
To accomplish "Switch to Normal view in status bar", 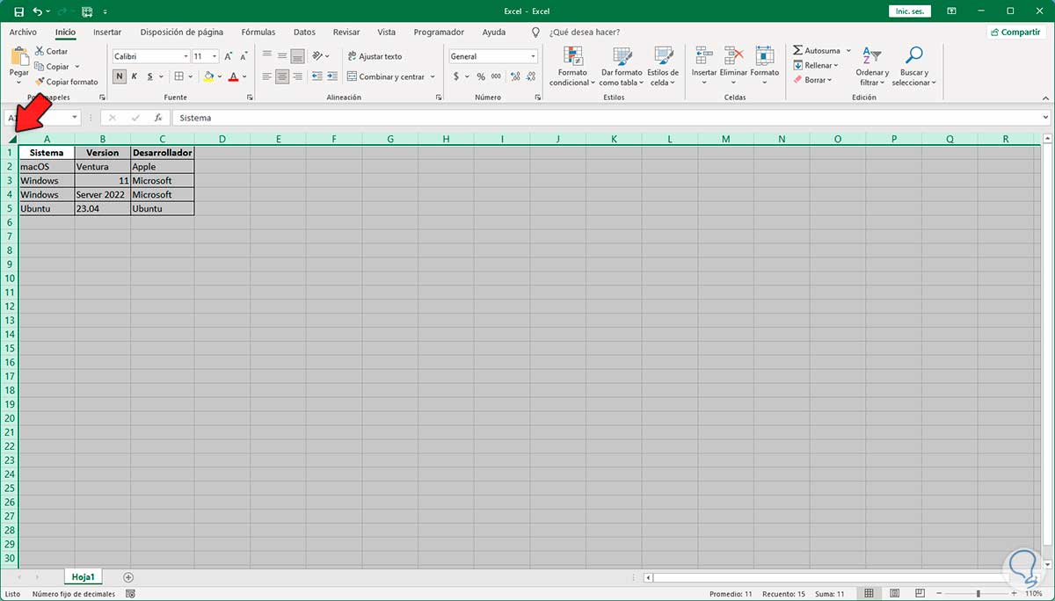I will point(869,594).
